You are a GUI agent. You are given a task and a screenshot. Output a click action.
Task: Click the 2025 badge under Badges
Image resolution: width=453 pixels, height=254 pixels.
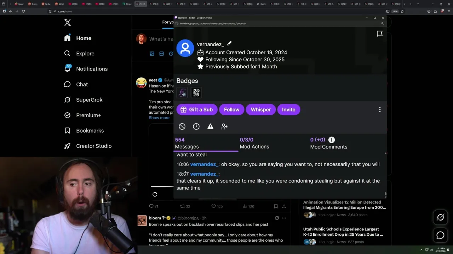[x=196, y=92]
